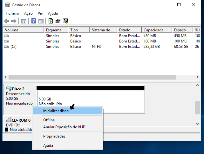The height and width of the screenshot is (154, 204).
Task: Select Anular Exposição de VHD option
Action: point(67,127)
